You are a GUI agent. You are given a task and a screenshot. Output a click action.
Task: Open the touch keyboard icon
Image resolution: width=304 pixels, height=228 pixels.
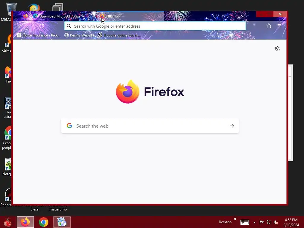pyautogui.click(x=245, y=222)
